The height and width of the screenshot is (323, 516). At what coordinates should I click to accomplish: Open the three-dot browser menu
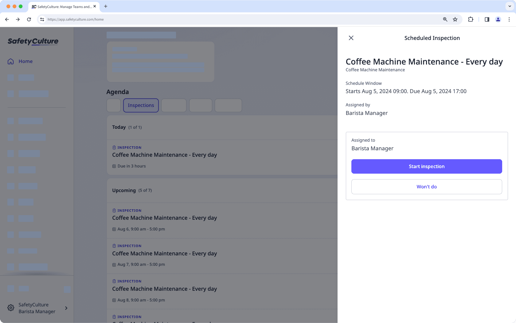point(509,19)
